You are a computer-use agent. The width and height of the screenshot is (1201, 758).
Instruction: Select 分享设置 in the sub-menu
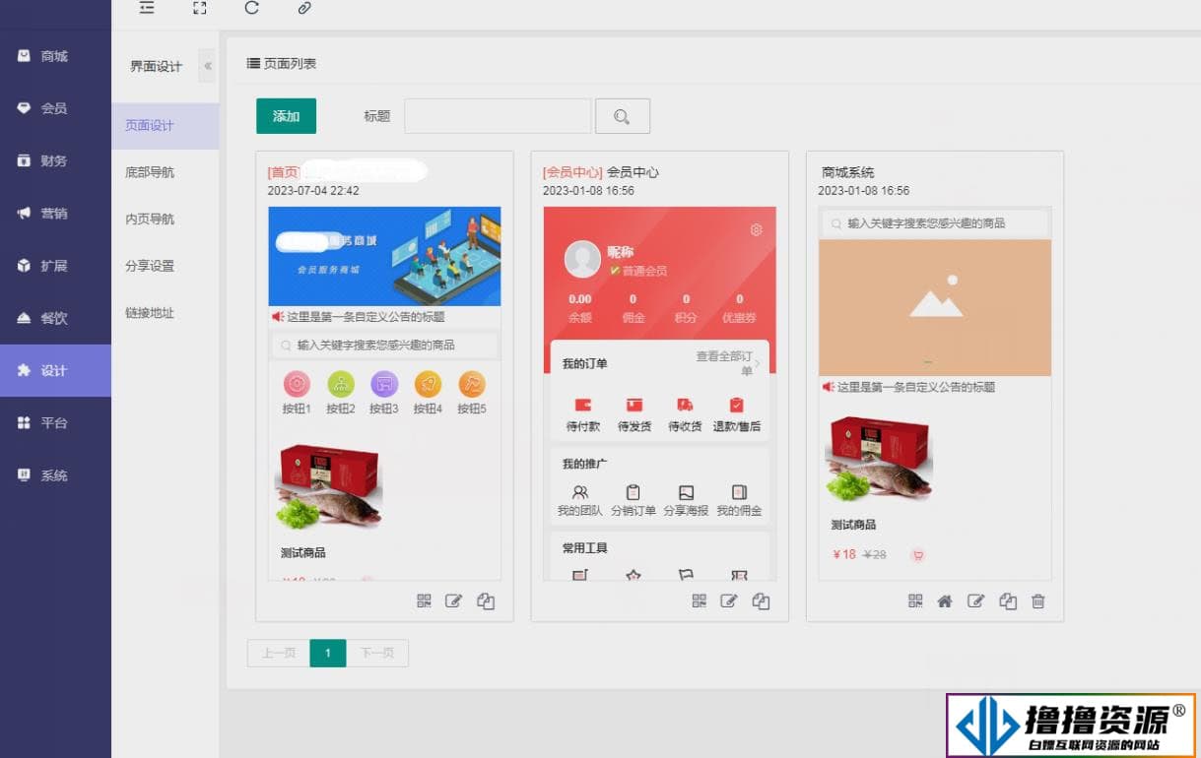(165, 266)
